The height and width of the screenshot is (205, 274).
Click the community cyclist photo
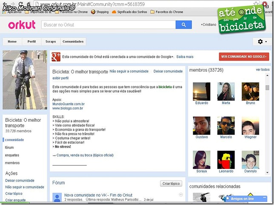(x=25, y=80)
